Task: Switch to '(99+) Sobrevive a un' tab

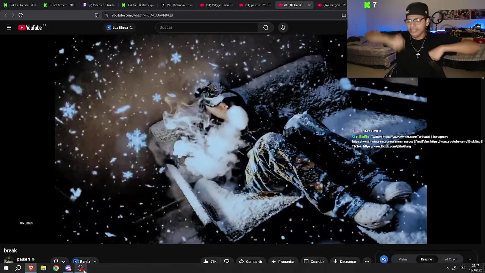Action: pos(177,5)
